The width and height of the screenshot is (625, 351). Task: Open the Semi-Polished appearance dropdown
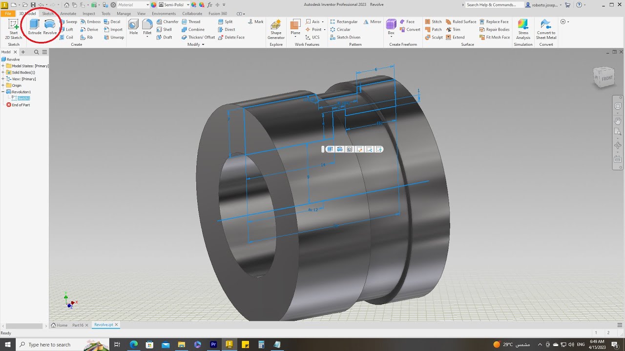tap(173, 5)
